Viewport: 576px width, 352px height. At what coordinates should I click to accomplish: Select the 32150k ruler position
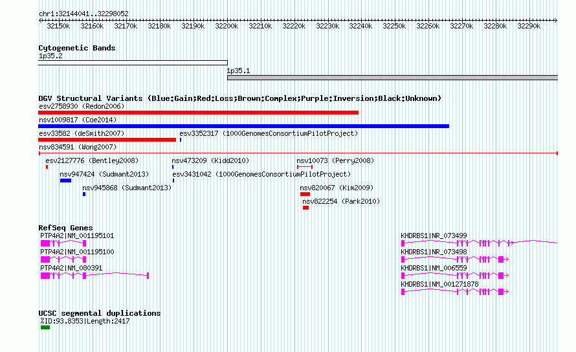pos(58,26)
